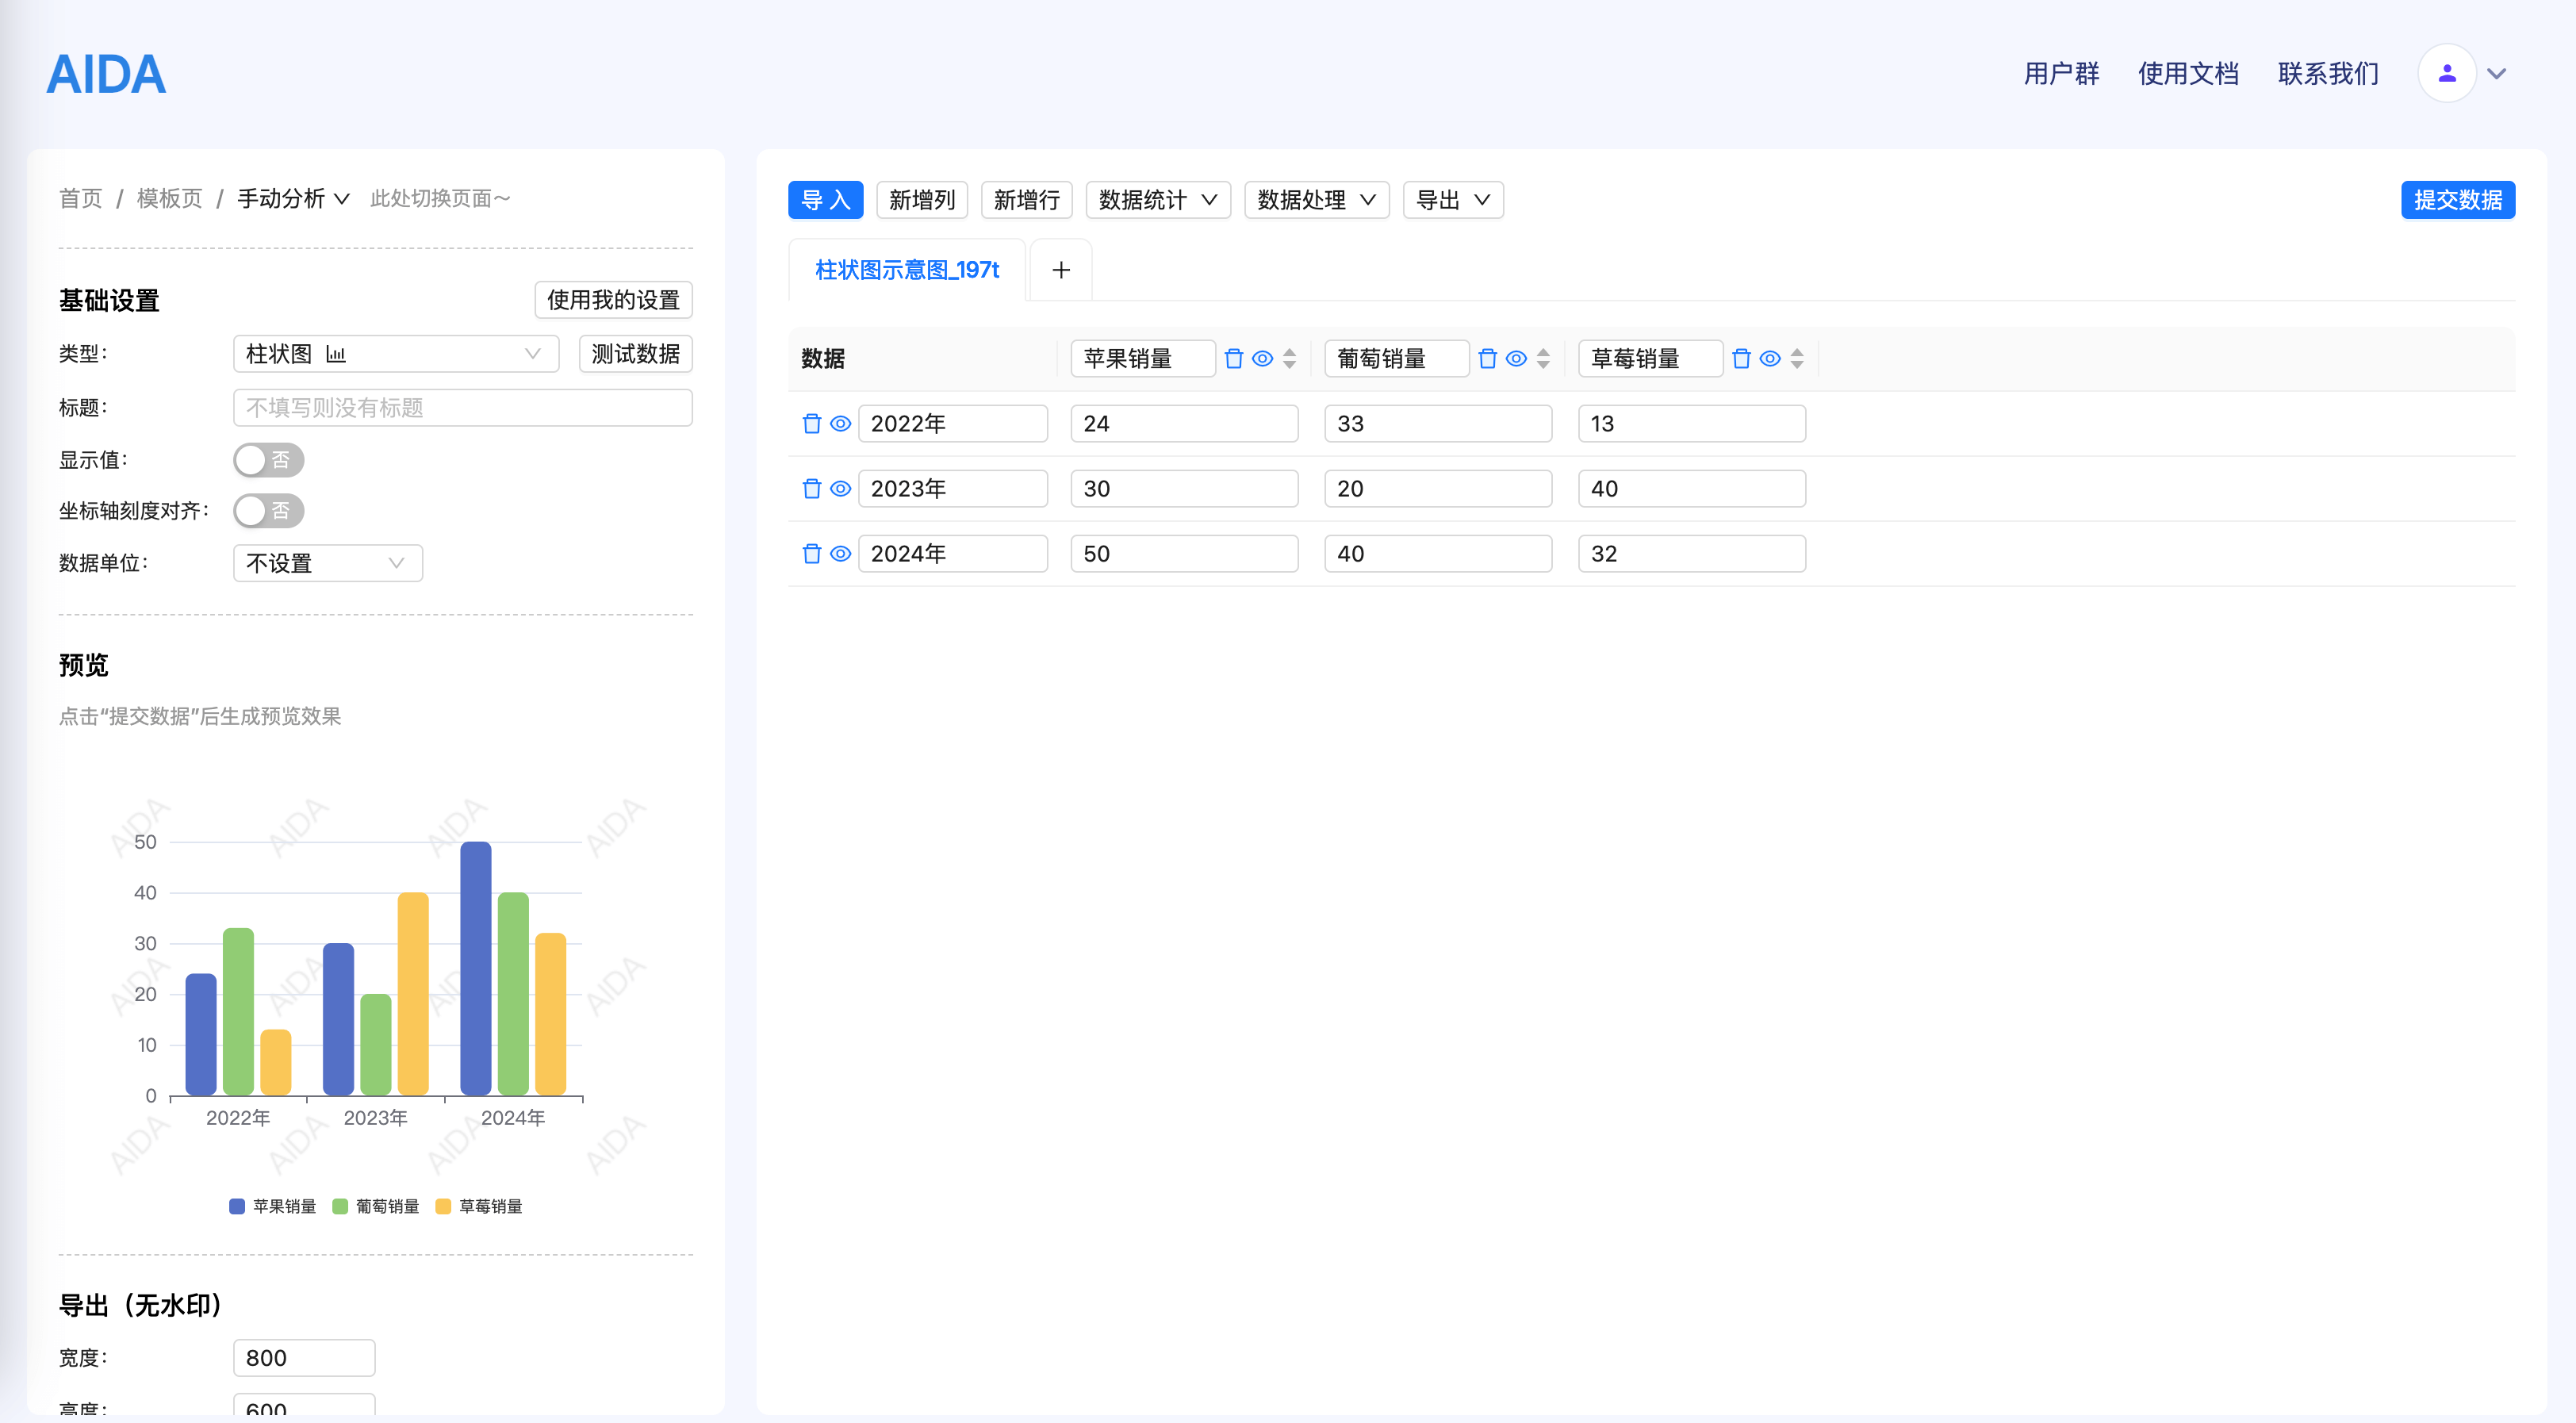
Task: Delete the 2023年 row via trash icon
Action: 812,488
